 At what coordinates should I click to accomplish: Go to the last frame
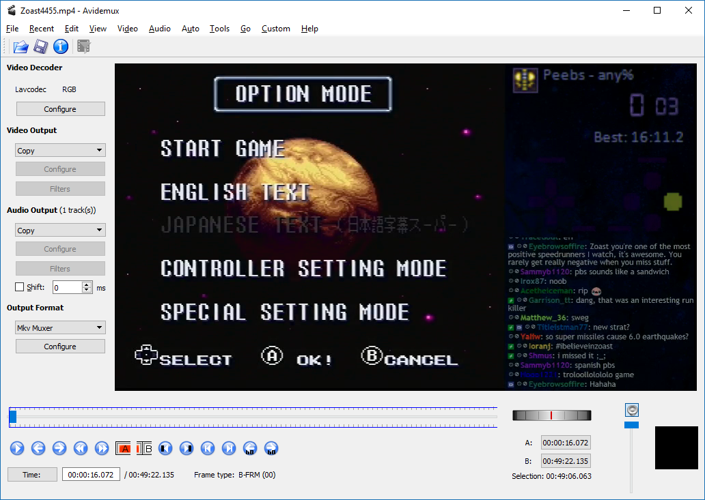[229, 448]
